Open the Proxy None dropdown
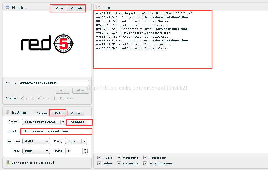 (x=76, y=141)
